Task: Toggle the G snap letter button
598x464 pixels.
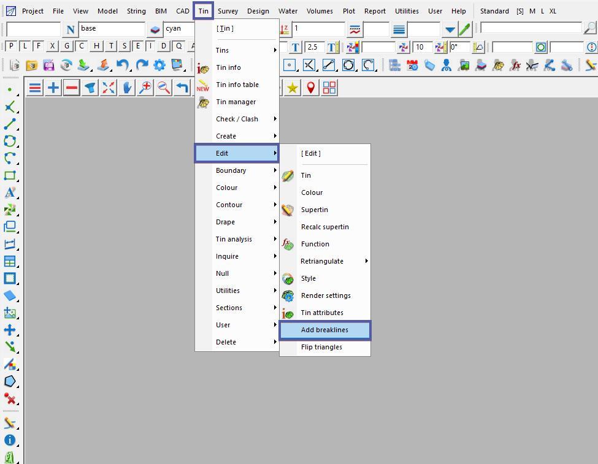Action: [67, 47]
